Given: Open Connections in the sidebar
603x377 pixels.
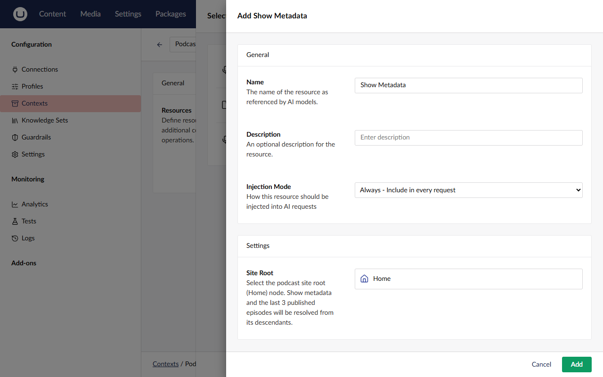Looking at the screenshot, I should coord(71,69).
